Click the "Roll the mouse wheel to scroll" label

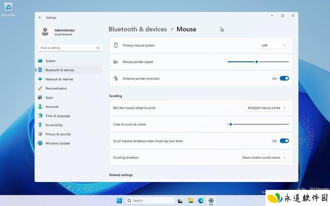click(x=134, y=108)
